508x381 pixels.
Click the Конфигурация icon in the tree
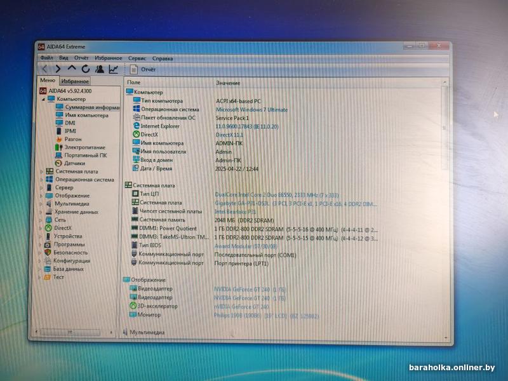(48, 260)
